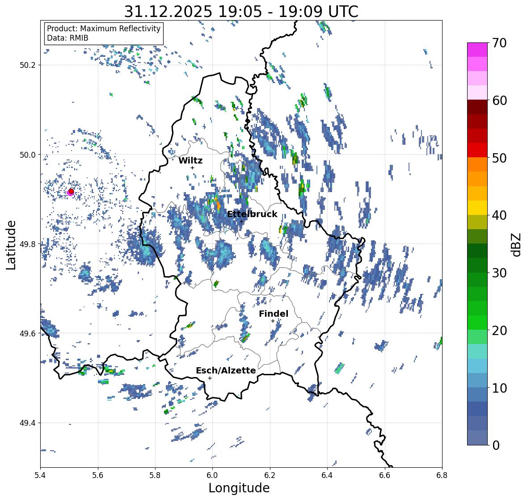Click the colorbar tick label 40
This screenshot has width=527, height=499.
pyautogui.click(x=499, y=215)
